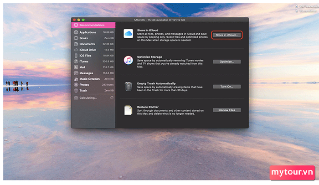The height and width of the screenshot is (185, 319).
Task: Click the 16.86 GB Applications size value
Action: coord(108,32)
